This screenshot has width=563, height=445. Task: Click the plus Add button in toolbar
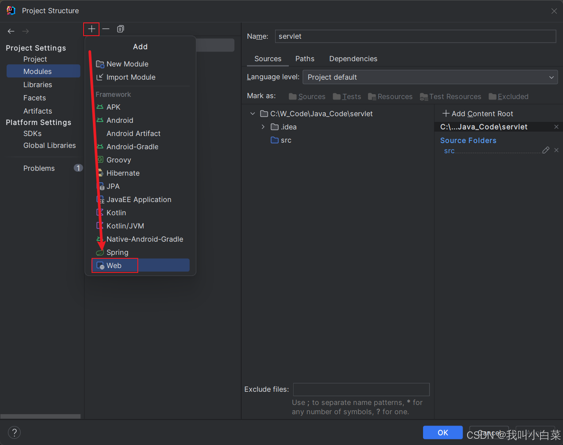92,29
